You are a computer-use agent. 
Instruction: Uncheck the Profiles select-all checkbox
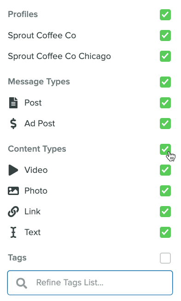point(165,15)
